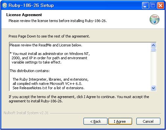Click the 'Ruby-186-26 Setup' title bar text

(31, 5)
